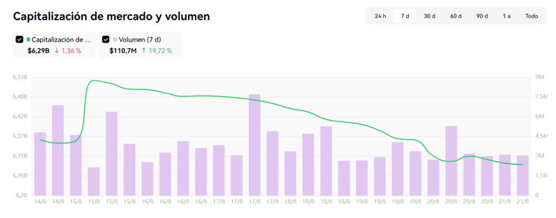Switch to the 30 d range
556x218 pixels.
[429, 16]
